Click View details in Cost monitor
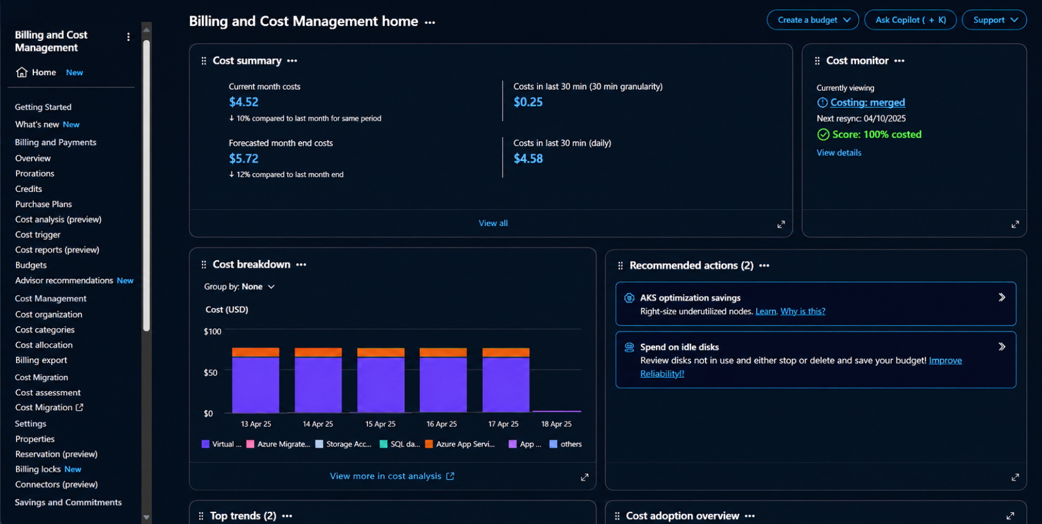The image size is (1042, 524). pyautogui.click(x=839, y=152)
